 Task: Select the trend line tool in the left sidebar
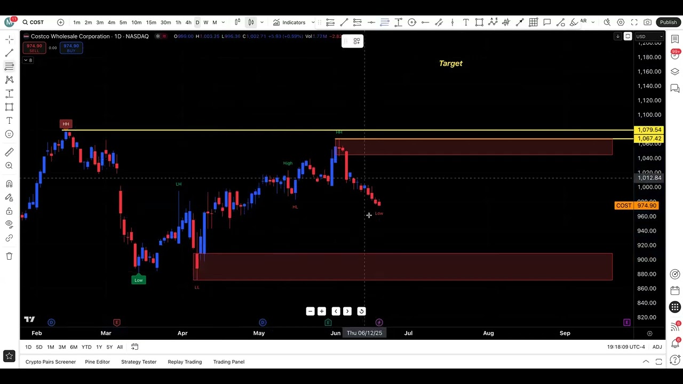point(9,53)
